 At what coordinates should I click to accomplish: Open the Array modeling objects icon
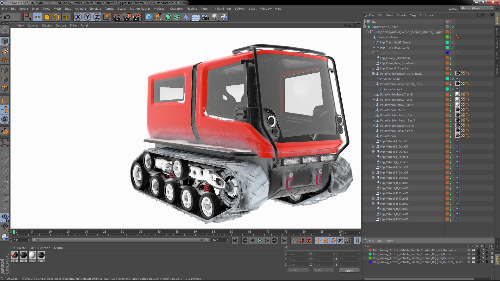[x=177, y=17]
